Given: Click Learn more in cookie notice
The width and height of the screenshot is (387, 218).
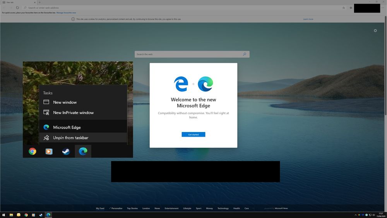Looking at the screenshot, I should click(x=308, y=19).
